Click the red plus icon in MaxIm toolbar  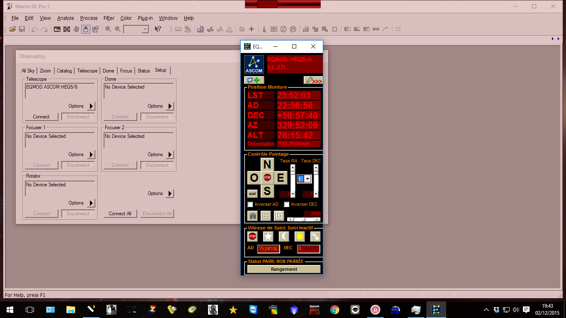pyautogui.click(x=252, y=29)
